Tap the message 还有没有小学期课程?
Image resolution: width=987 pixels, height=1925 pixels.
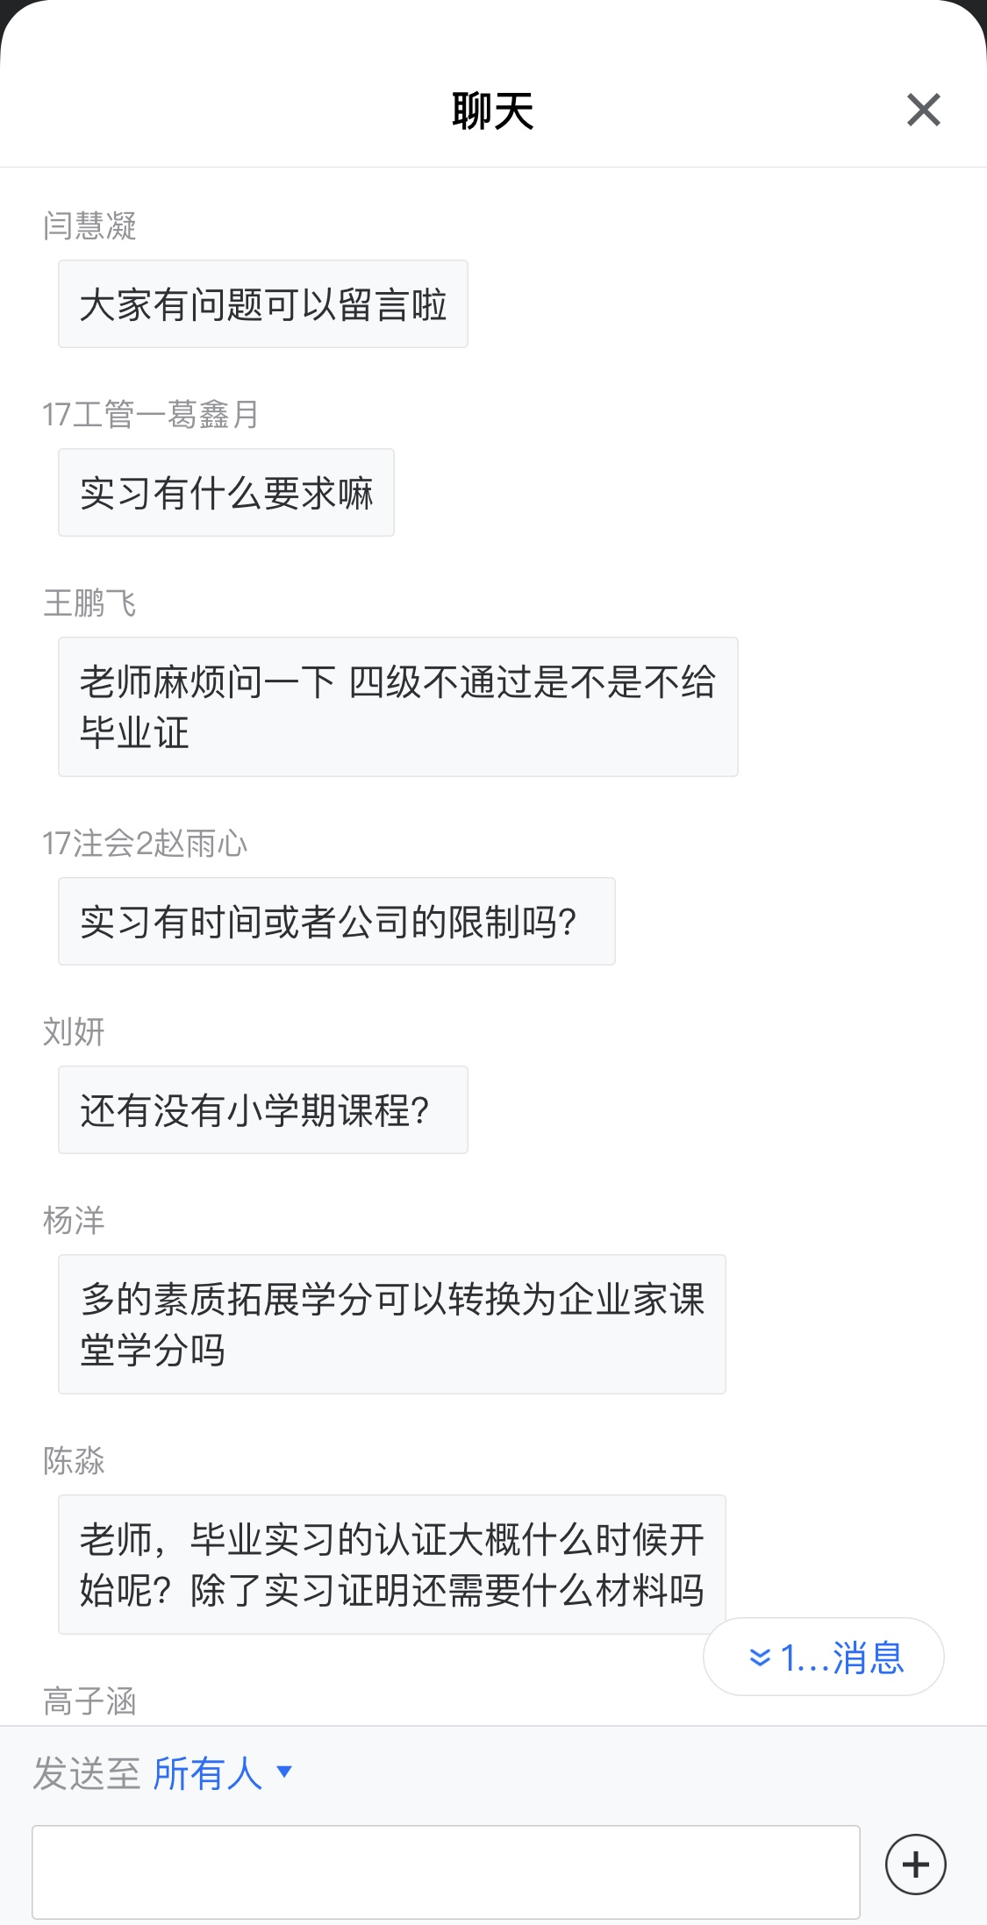(263, 1110)
